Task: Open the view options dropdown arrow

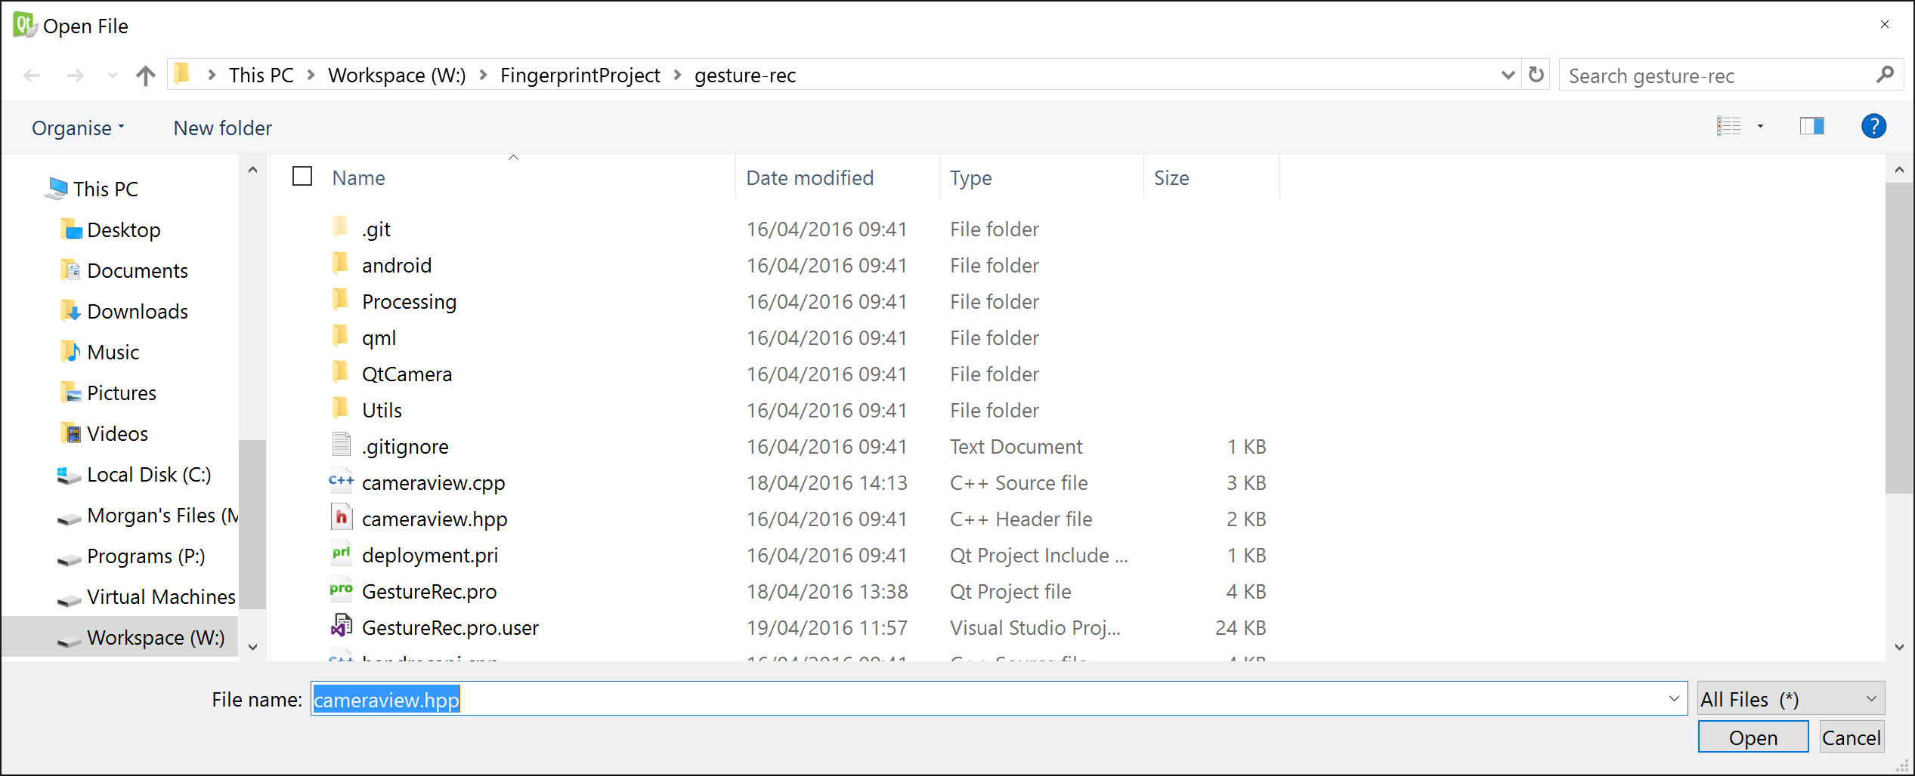Action: tap(1760, 127)
